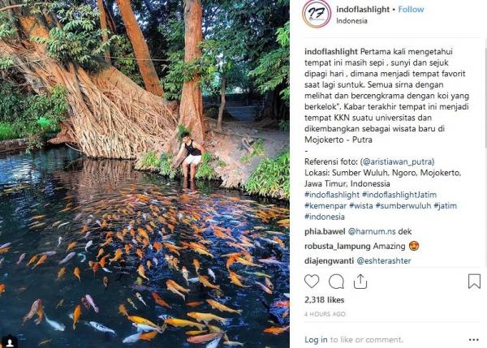Like the post with the heart icon

point(312,281)
